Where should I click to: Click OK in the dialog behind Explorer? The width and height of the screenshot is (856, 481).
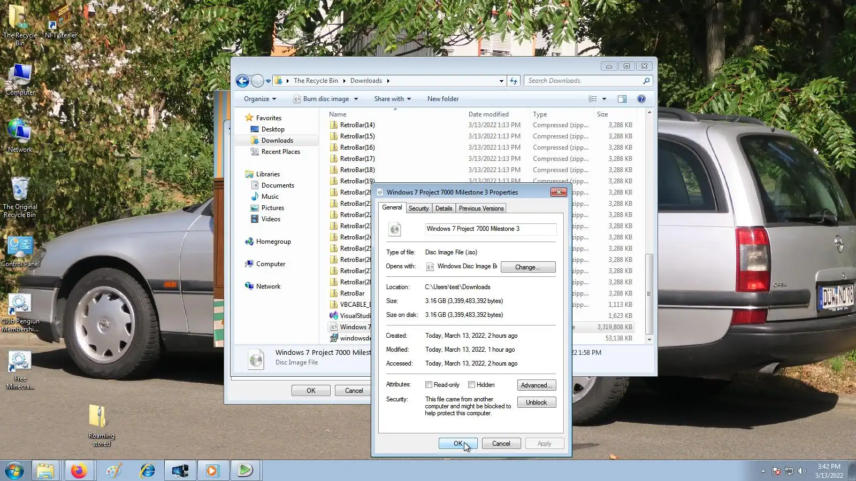point(311,391)
